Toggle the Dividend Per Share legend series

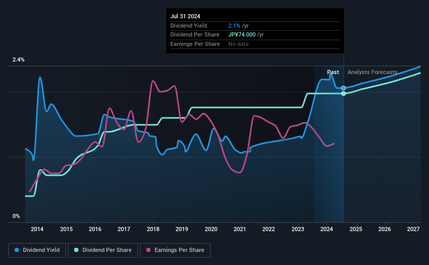point(103,250)
